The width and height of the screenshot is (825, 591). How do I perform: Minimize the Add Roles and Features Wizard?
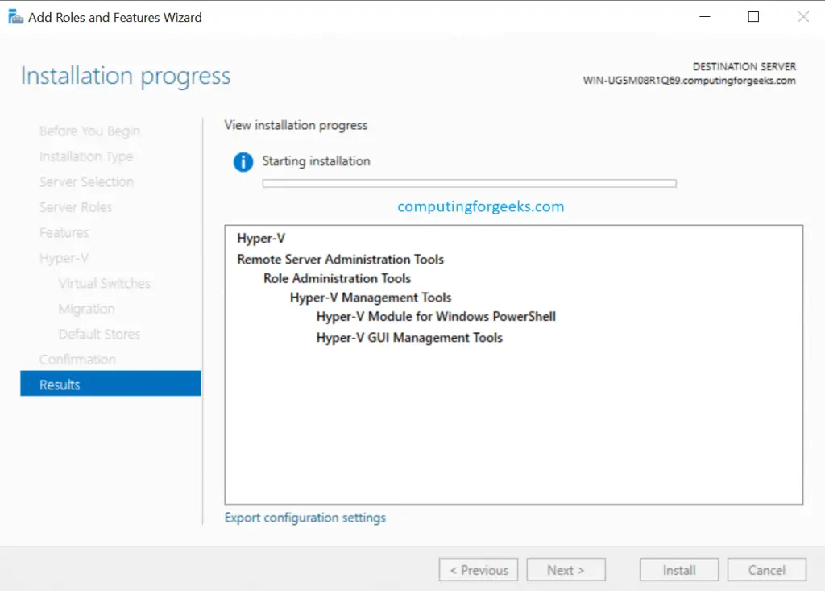pos(704,17)
